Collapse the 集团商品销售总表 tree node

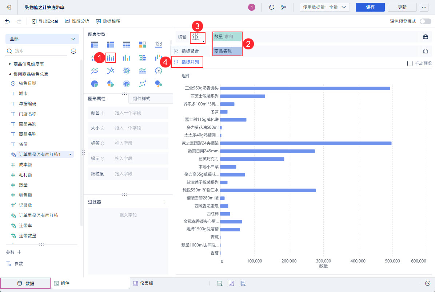[10, 74]
